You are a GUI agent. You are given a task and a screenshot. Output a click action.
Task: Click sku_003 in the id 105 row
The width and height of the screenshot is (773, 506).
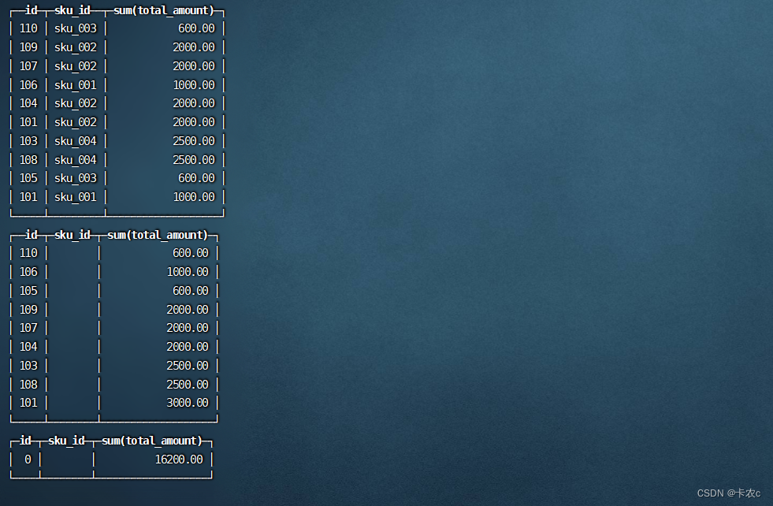click(76, 179)
